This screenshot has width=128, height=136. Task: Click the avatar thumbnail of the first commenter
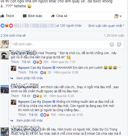(x=5, y=55)
